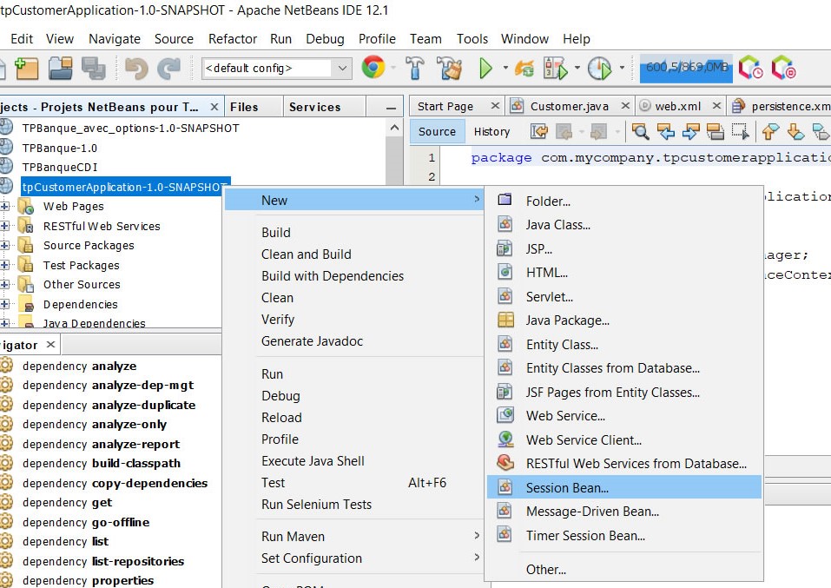
Task: Close the Navigator panel
Action: (x=50, y=345)
